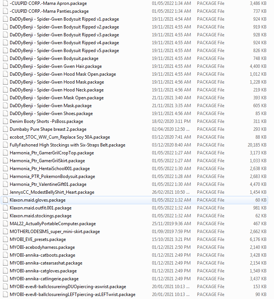
Task: Click icon of Spider-Gwen Shoes.package
Action: 5,114
